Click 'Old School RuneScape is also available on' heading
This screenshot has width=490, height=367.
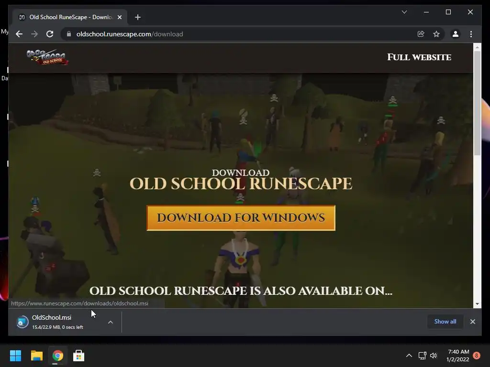click(x=241, y=291)
